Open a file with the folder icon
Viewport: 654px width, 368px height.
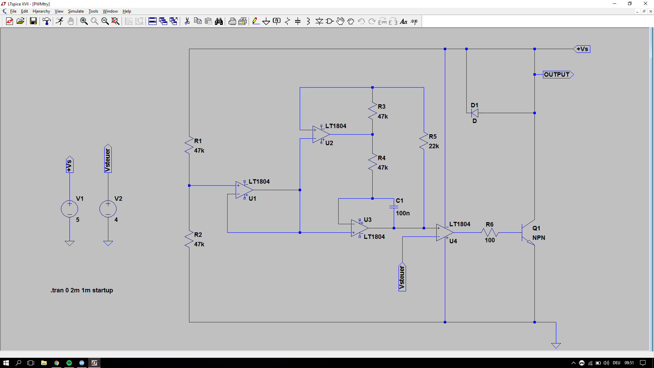(20, 21)
